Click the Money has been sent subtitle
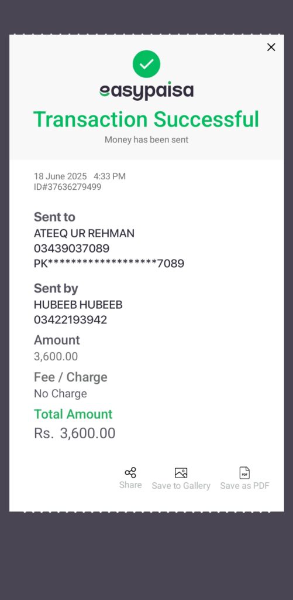 point(146,139)
